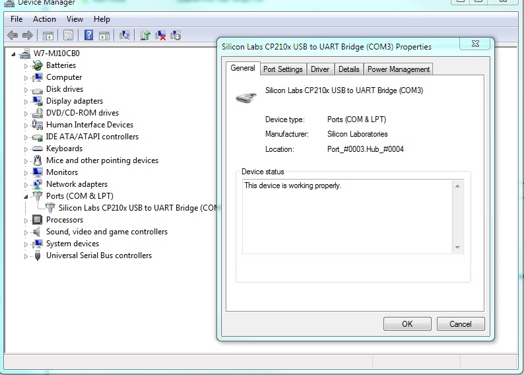Viewport: 524px width, 375px height.
Task: Click the Show/Hide Console Tree icon
Action: click(48, 35)
